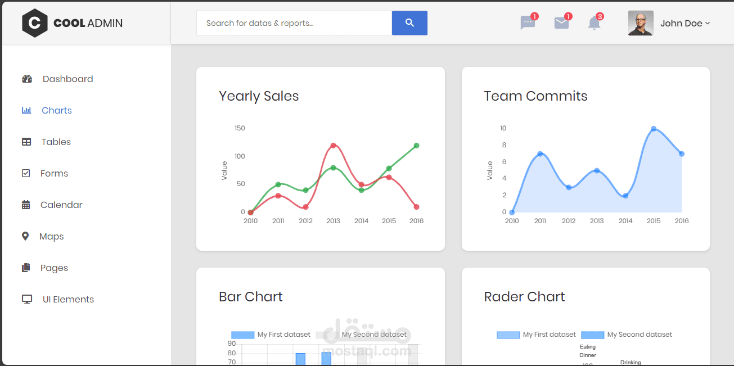Open the notifications bell icon
This screenshot has width=734, height=366.
point(594,23)
